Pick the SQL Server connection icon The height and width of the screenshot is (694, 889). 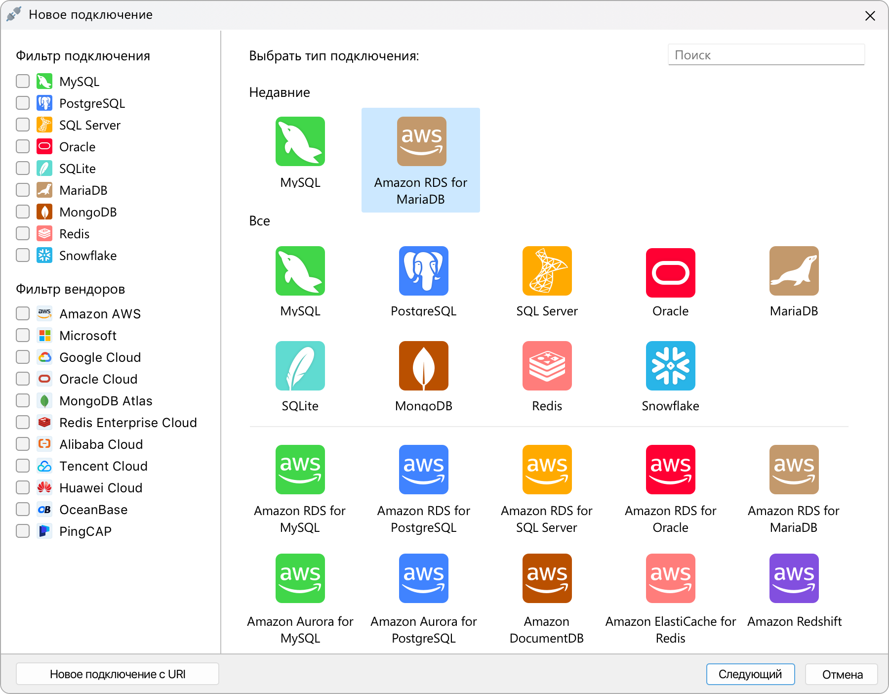coord(547,271)
